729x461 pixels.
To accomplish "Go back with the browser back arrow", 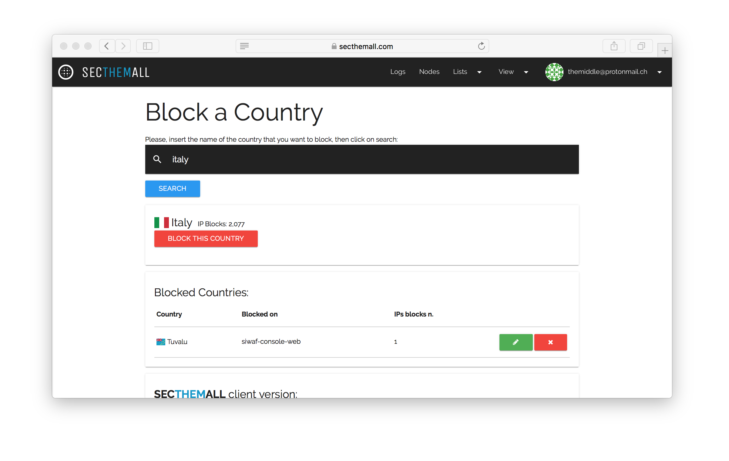I will pyautogui.click(x=107, y=46).
